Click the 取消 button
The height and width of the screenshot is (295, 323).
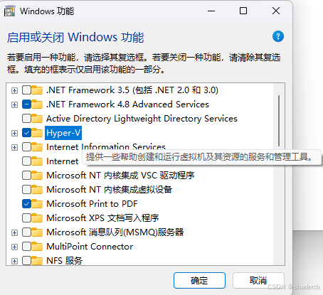258,281
